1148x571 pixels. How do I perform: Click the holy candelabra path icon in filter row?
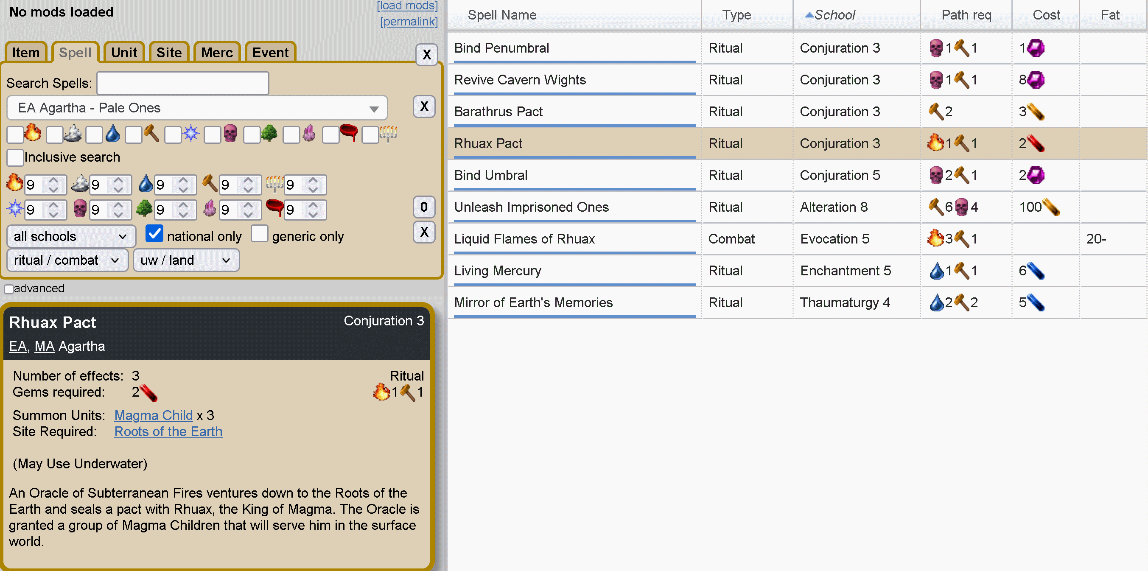coord(388,134)
